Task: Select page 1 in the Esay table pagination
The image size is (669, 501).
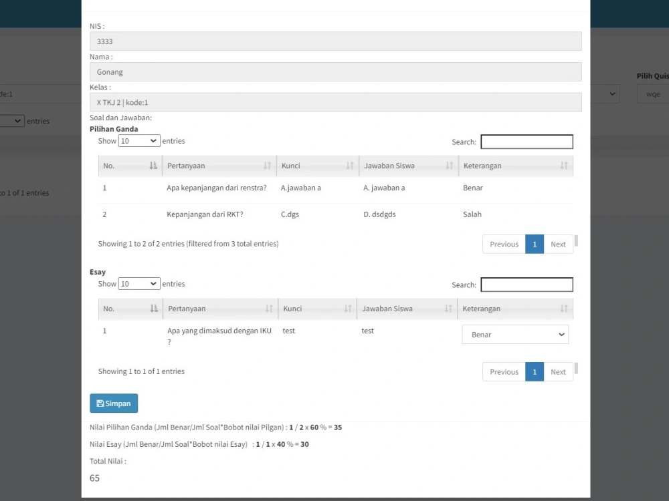Action: click(535, 371)
